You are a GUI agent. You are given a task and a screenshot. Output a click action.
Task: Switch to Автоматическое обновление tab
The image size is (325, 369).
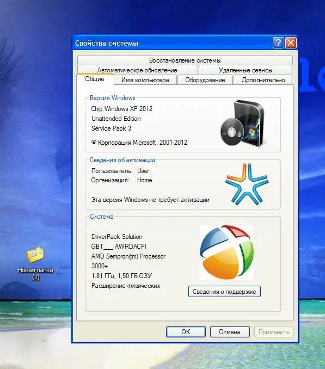click(137, 70)
